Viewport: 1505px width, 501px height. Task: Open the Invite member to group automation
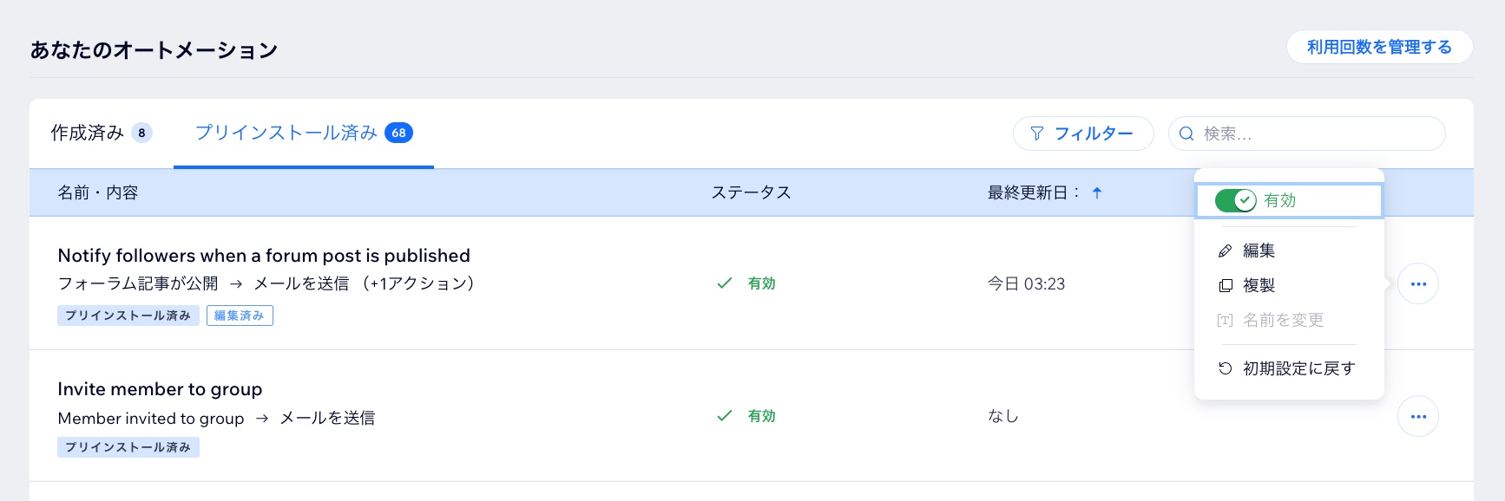pos(160,389)
